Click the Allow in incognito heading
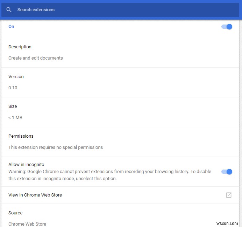Viewport: 242px width, 227px height. click(x=26, y=165)
